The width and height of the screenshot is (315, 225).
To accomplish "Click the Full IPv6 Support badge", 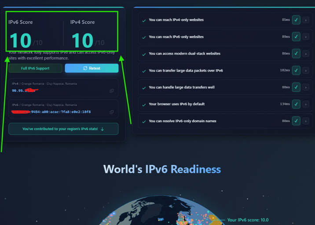I will [x=35, y=69].
